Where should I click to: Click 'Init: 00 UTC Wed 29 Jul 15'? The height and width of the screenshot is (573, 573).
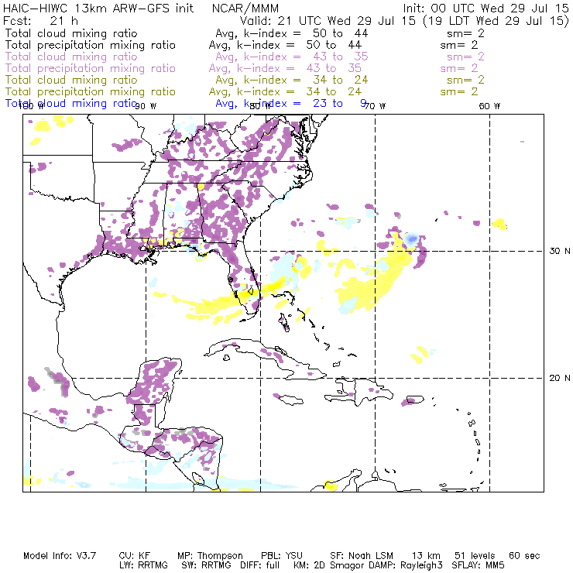coord(486,8)
